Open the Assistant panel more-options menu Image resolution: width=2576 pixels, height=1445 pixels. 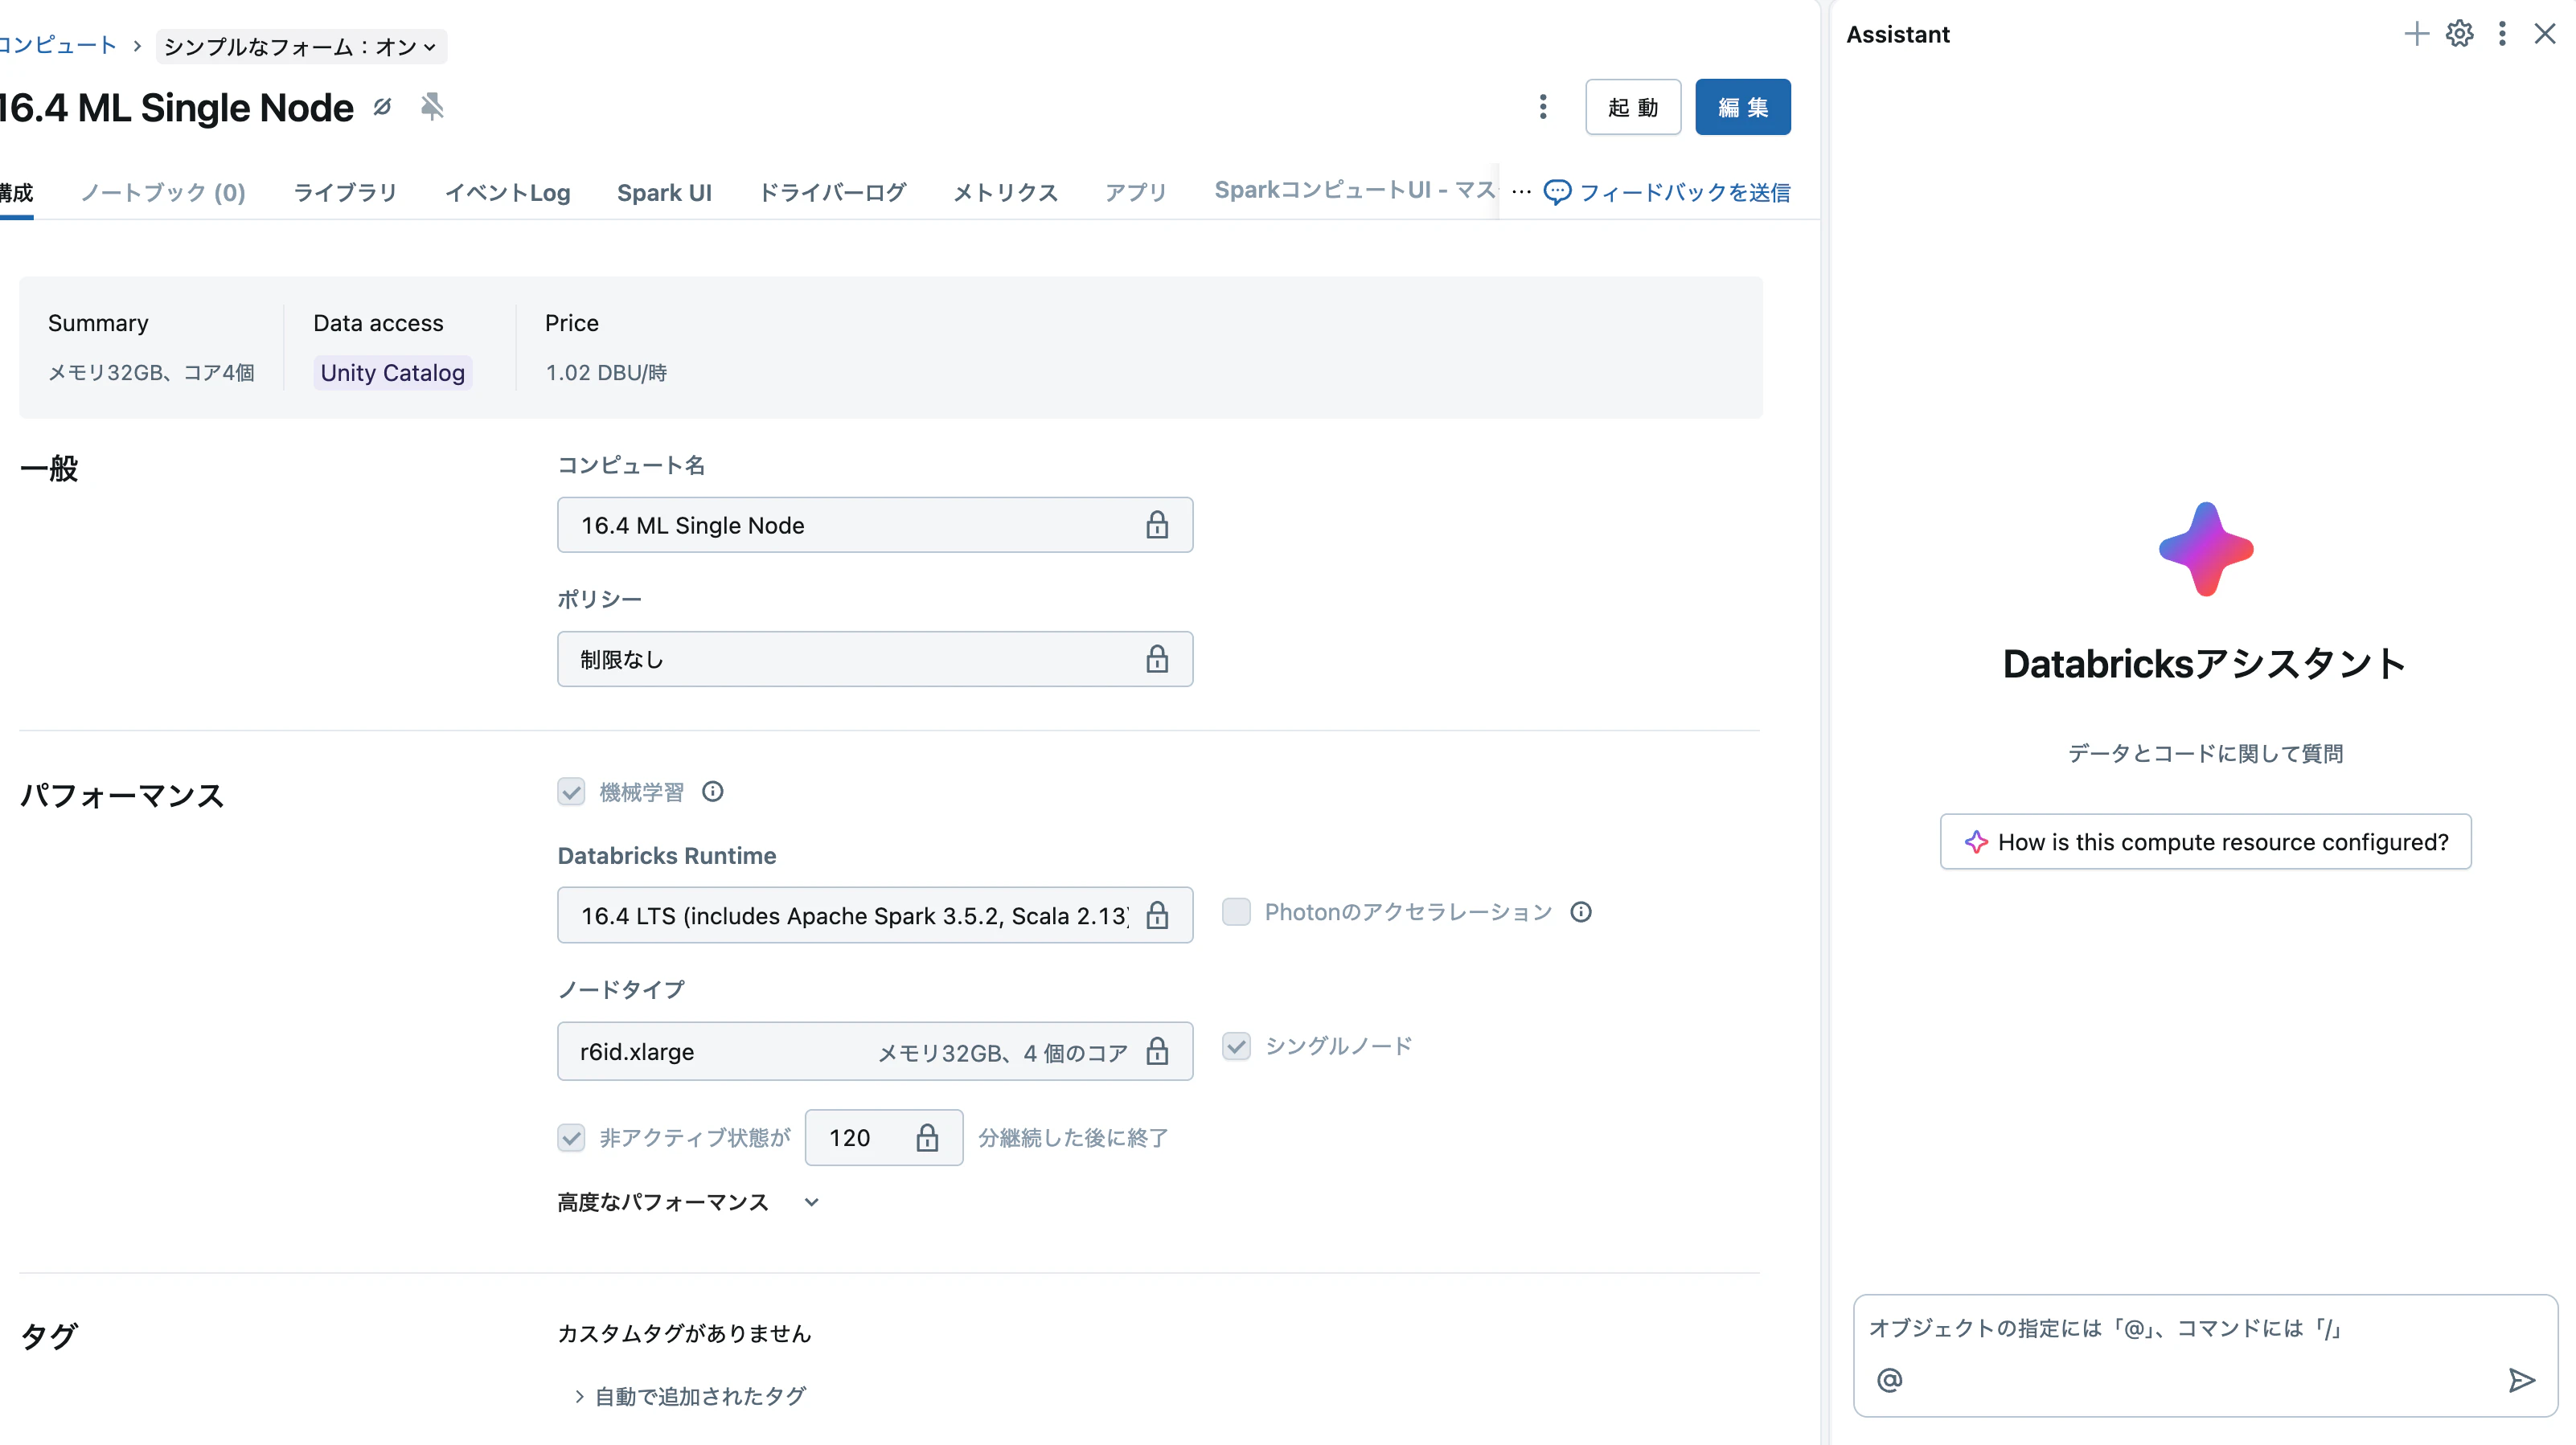[2502, 34]
